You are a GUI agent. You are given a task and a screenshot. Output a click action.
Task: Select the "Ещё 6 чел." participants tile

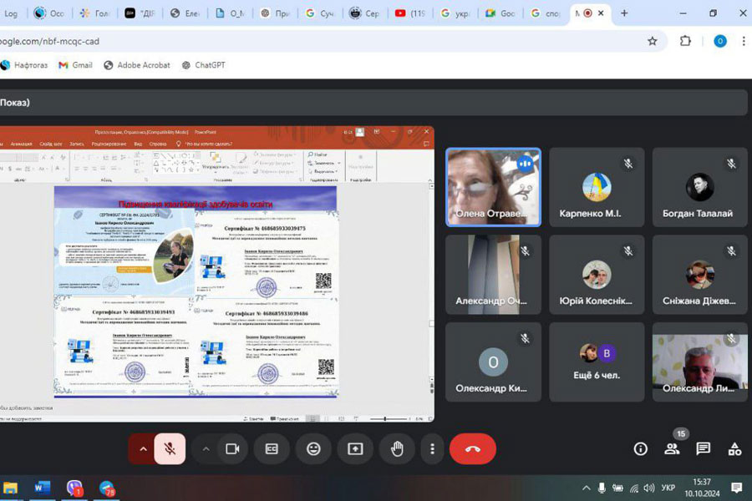597,362
